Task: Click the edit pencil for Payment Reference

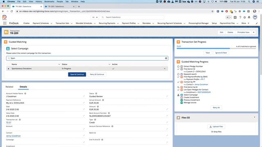Action: click(x=84, y=102)
